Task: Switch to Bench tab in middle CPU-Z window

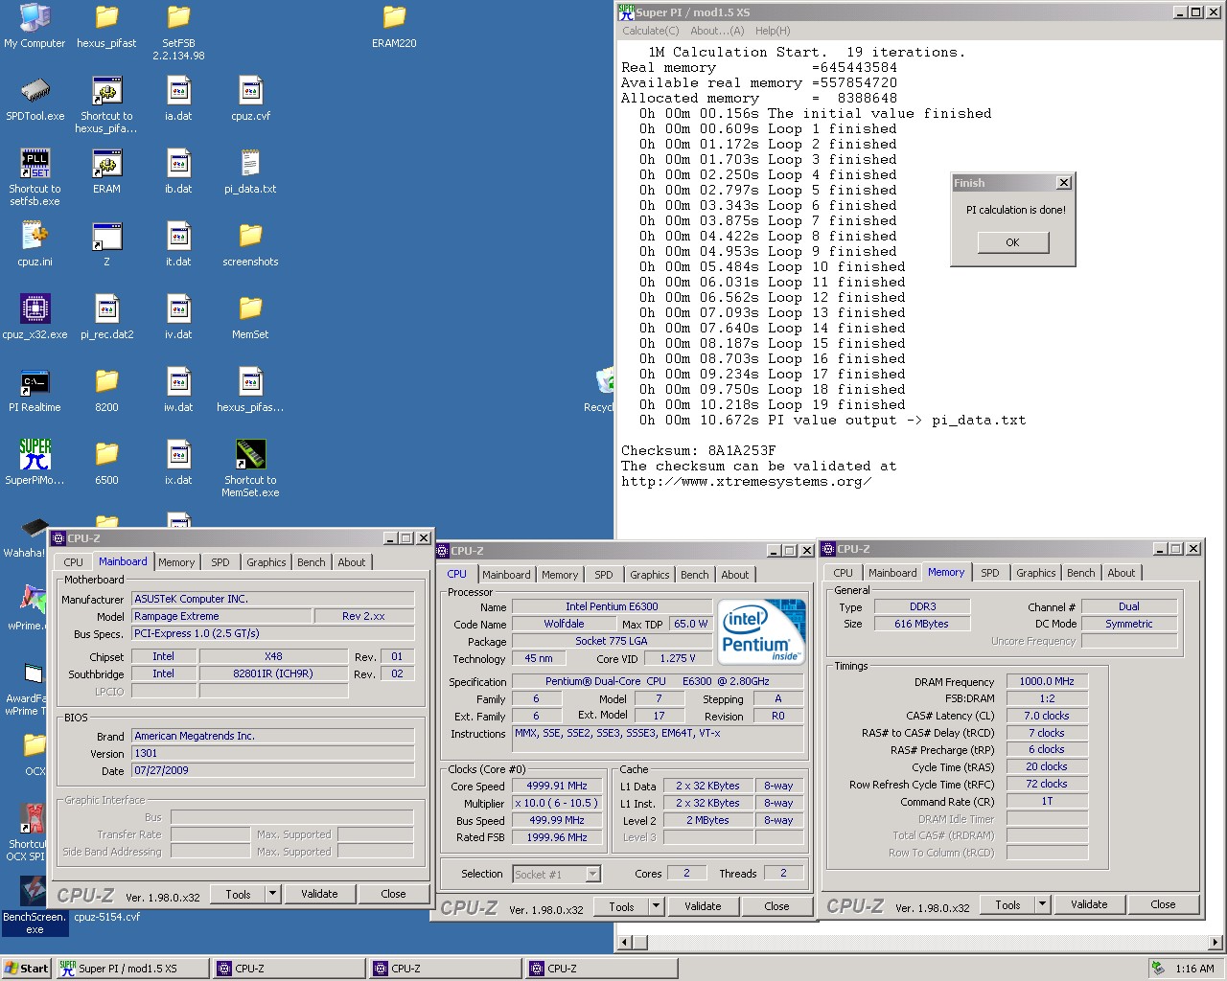Action: pos(695,575)
